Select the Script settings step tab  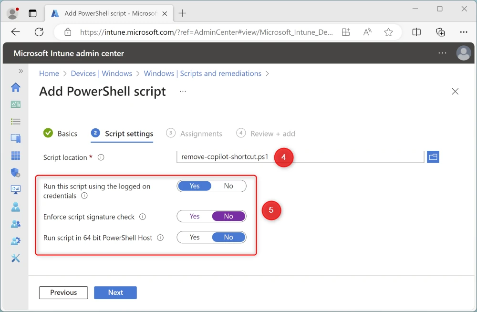click(122, 134)
